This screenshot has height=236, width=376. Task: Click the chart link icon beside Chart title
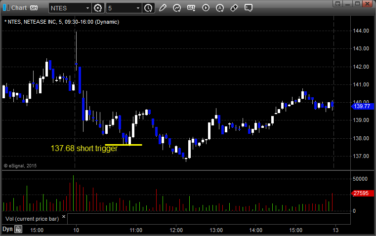click(x=6, y=8)
